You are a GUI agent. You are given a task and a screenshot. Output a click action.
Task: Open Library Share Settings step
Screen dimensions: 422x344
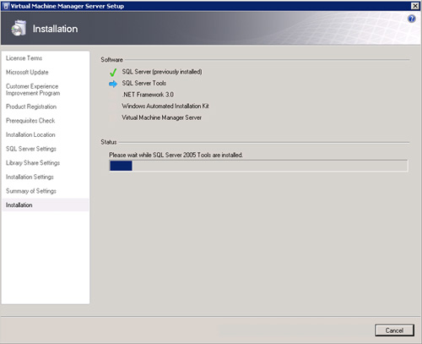click(33, 163)
